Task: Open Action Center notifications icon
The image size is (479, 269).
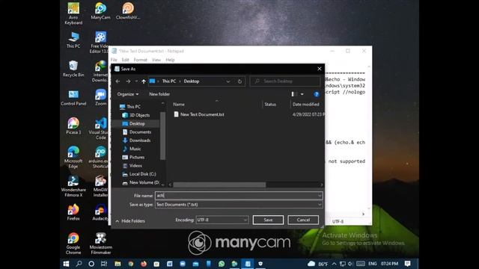Action: 407,264
